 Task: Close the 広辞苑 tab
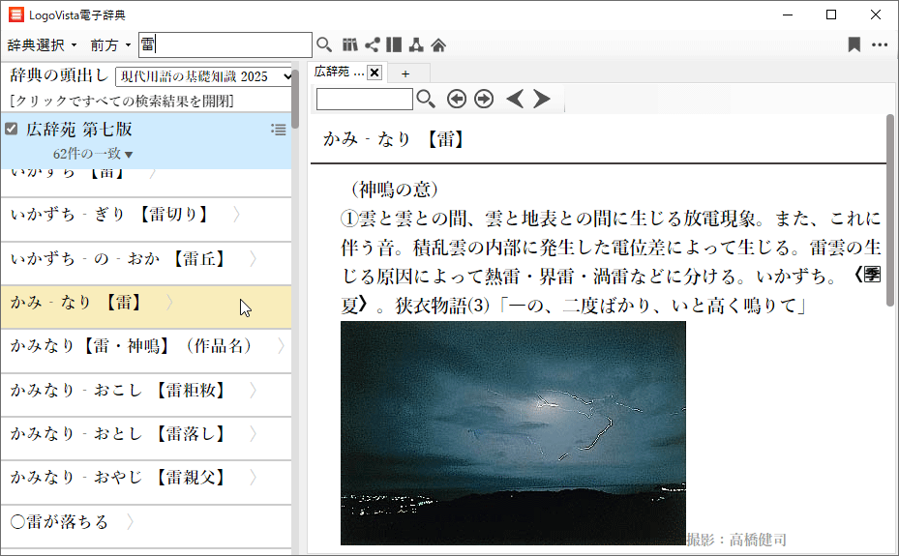375,73
